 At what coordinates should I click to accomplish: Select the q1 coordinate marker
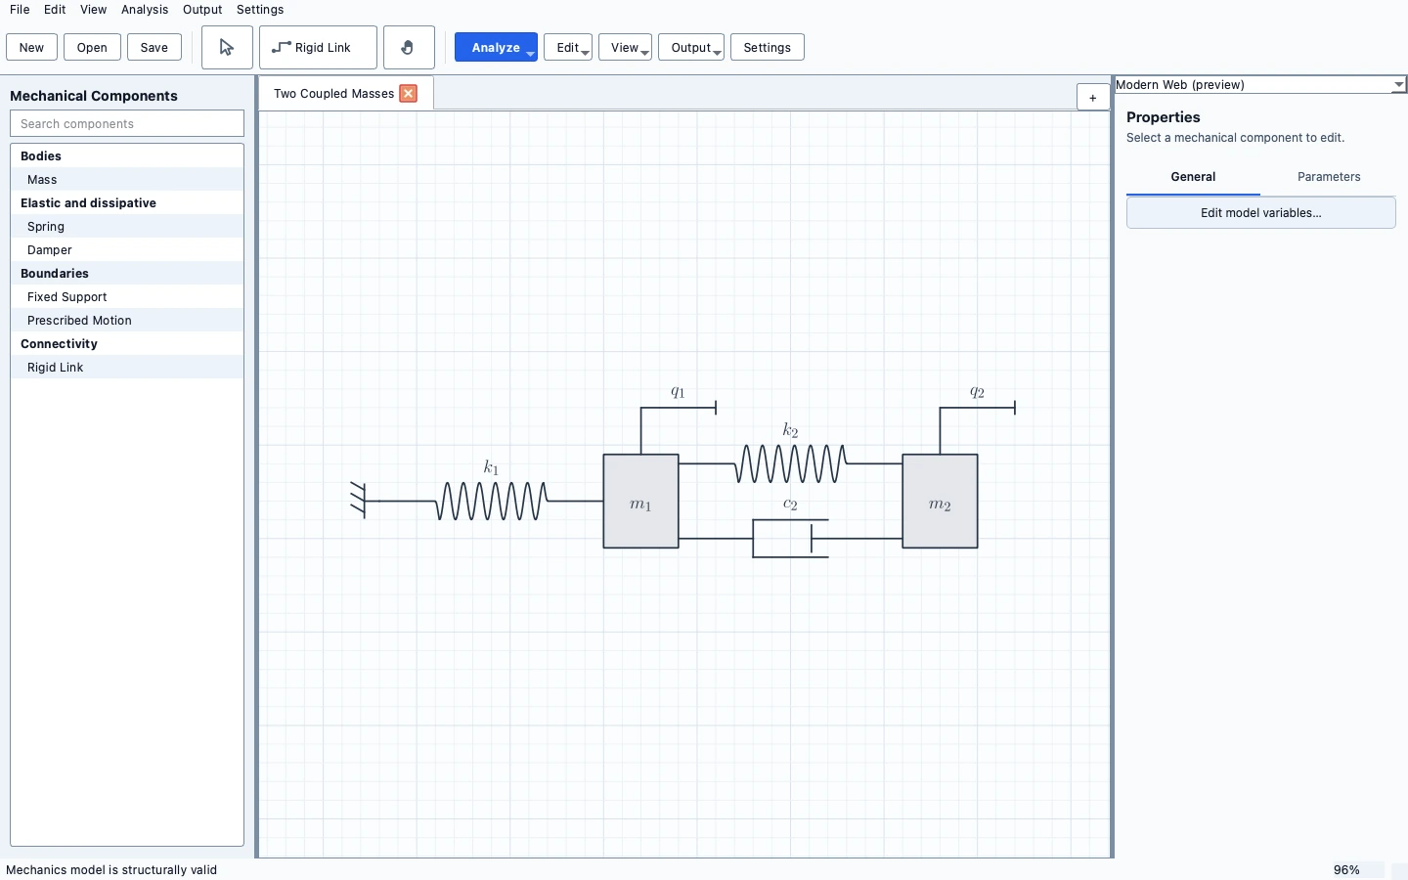679,406
